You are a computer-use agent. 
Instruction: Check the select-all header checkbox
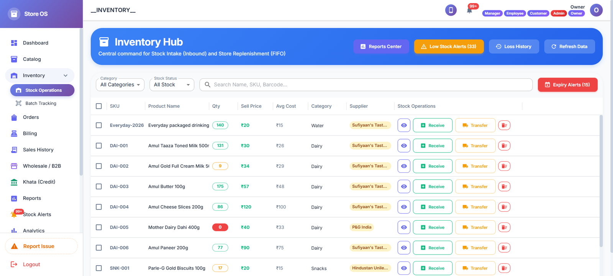tap(99, 106)
